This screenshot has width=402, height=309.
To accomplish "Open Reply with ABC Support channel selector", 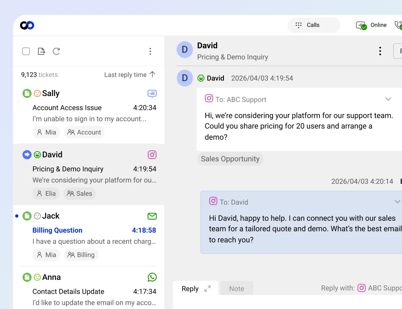I will [380, 288].
